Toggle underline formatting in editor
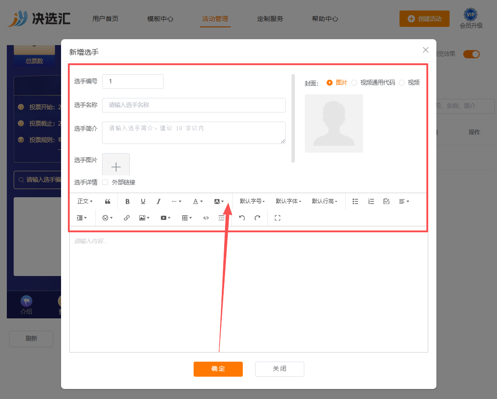This screenshot has height=399, width=497. coord(143,201)
